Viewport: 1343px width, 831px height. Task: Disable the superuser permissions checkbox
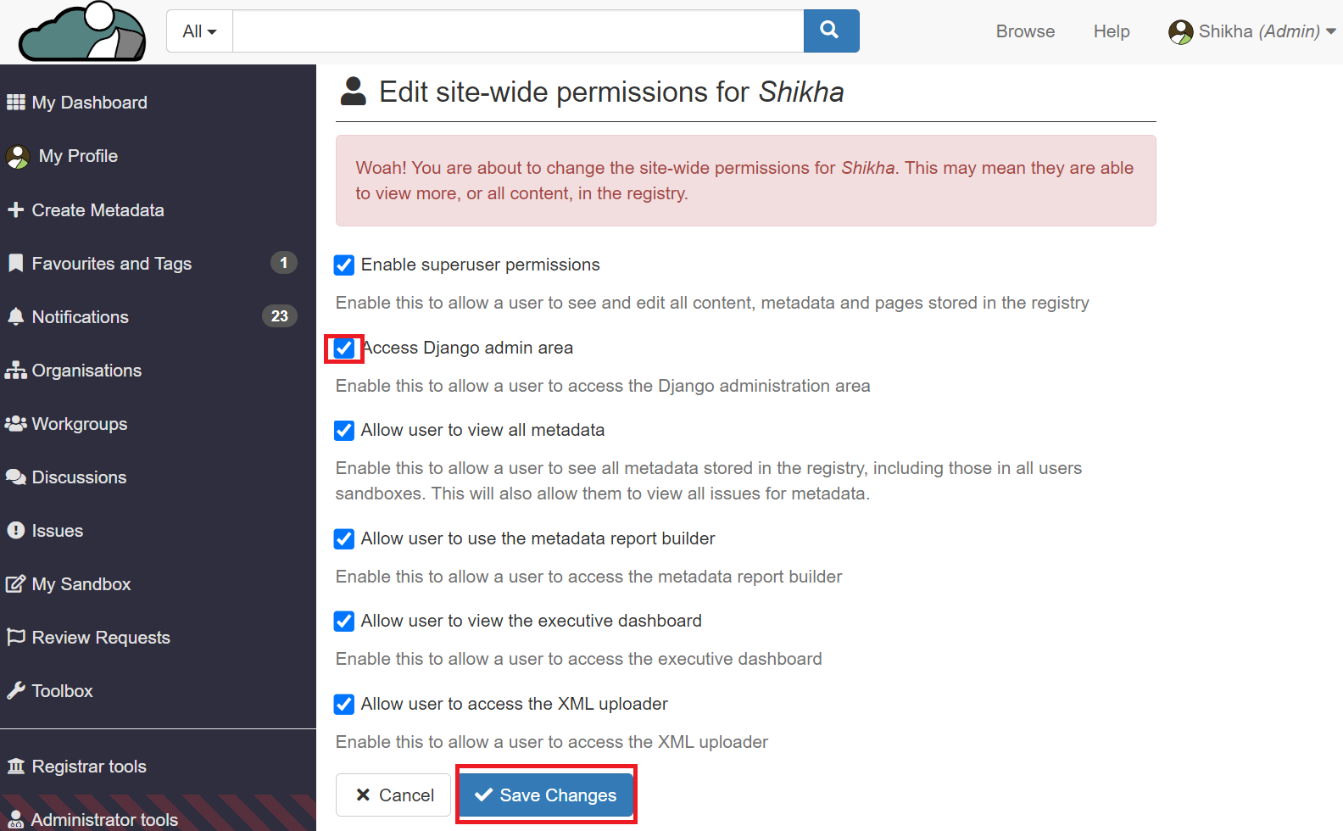click(x=344, y=265)
